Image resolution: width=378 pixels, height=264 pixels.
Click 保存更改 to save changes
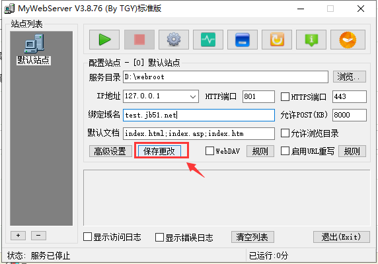[159, 151]
